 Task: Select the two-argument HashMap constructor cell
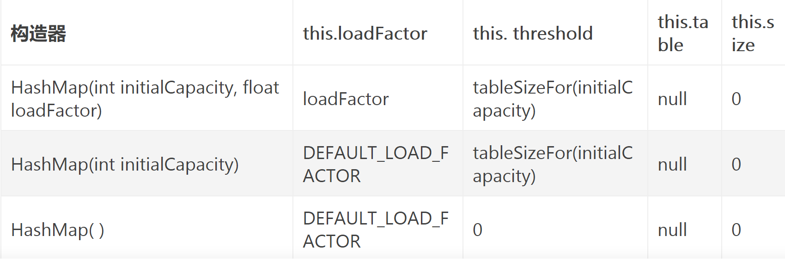[145, 99]
